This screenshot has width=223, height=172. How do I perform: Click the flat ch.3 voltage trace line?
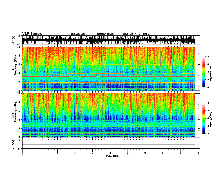pos(108,144)
